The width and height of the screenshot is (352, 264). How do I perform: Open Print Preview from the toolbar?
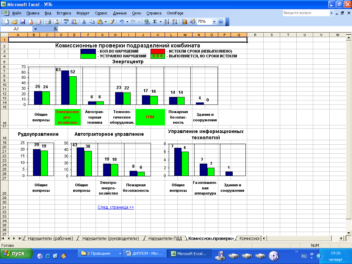coord(56,22)
